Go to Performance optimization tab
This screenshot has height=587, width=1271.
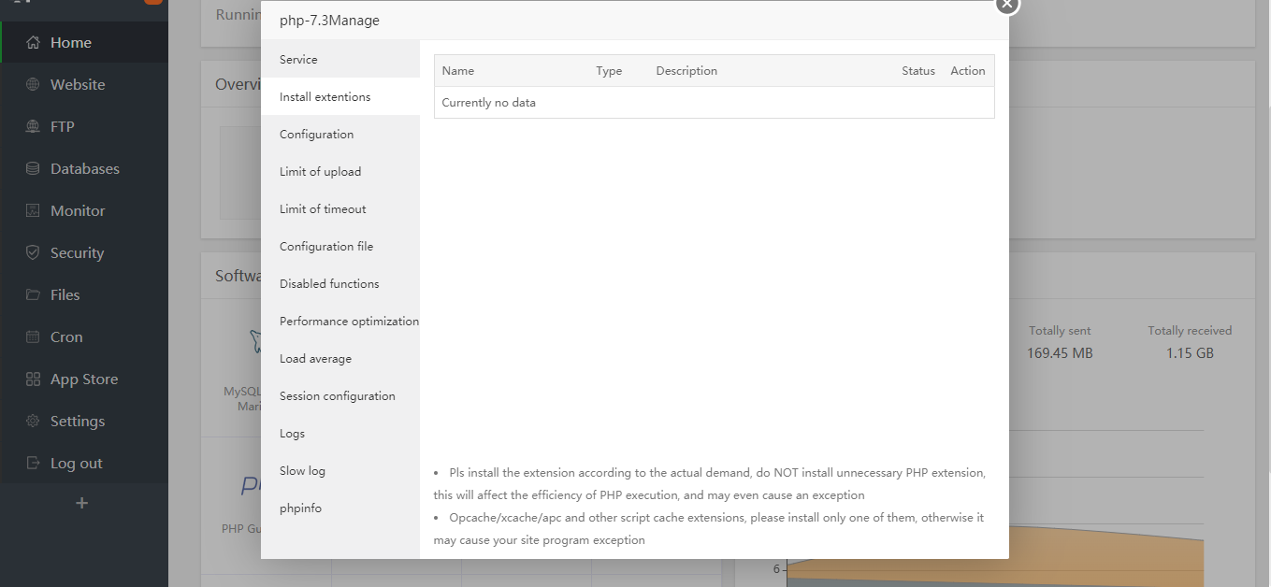[340, 321]
